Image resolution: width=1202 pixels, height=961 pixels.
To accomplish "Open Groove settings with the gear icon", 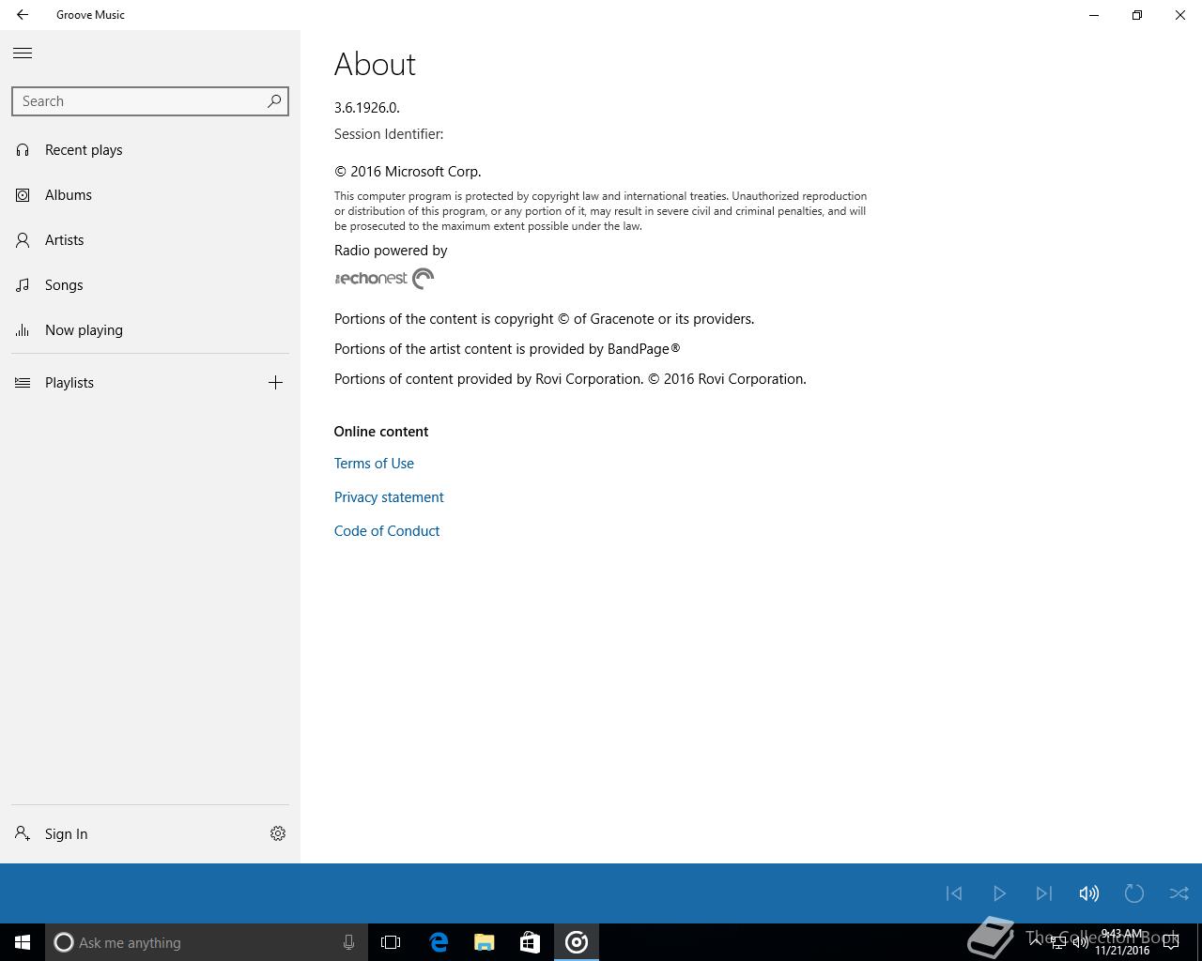I will tap(278, 833).
